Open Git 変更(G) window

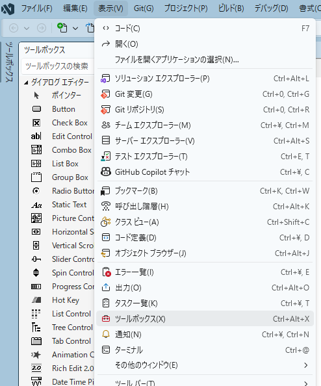[x=205, y=94]
